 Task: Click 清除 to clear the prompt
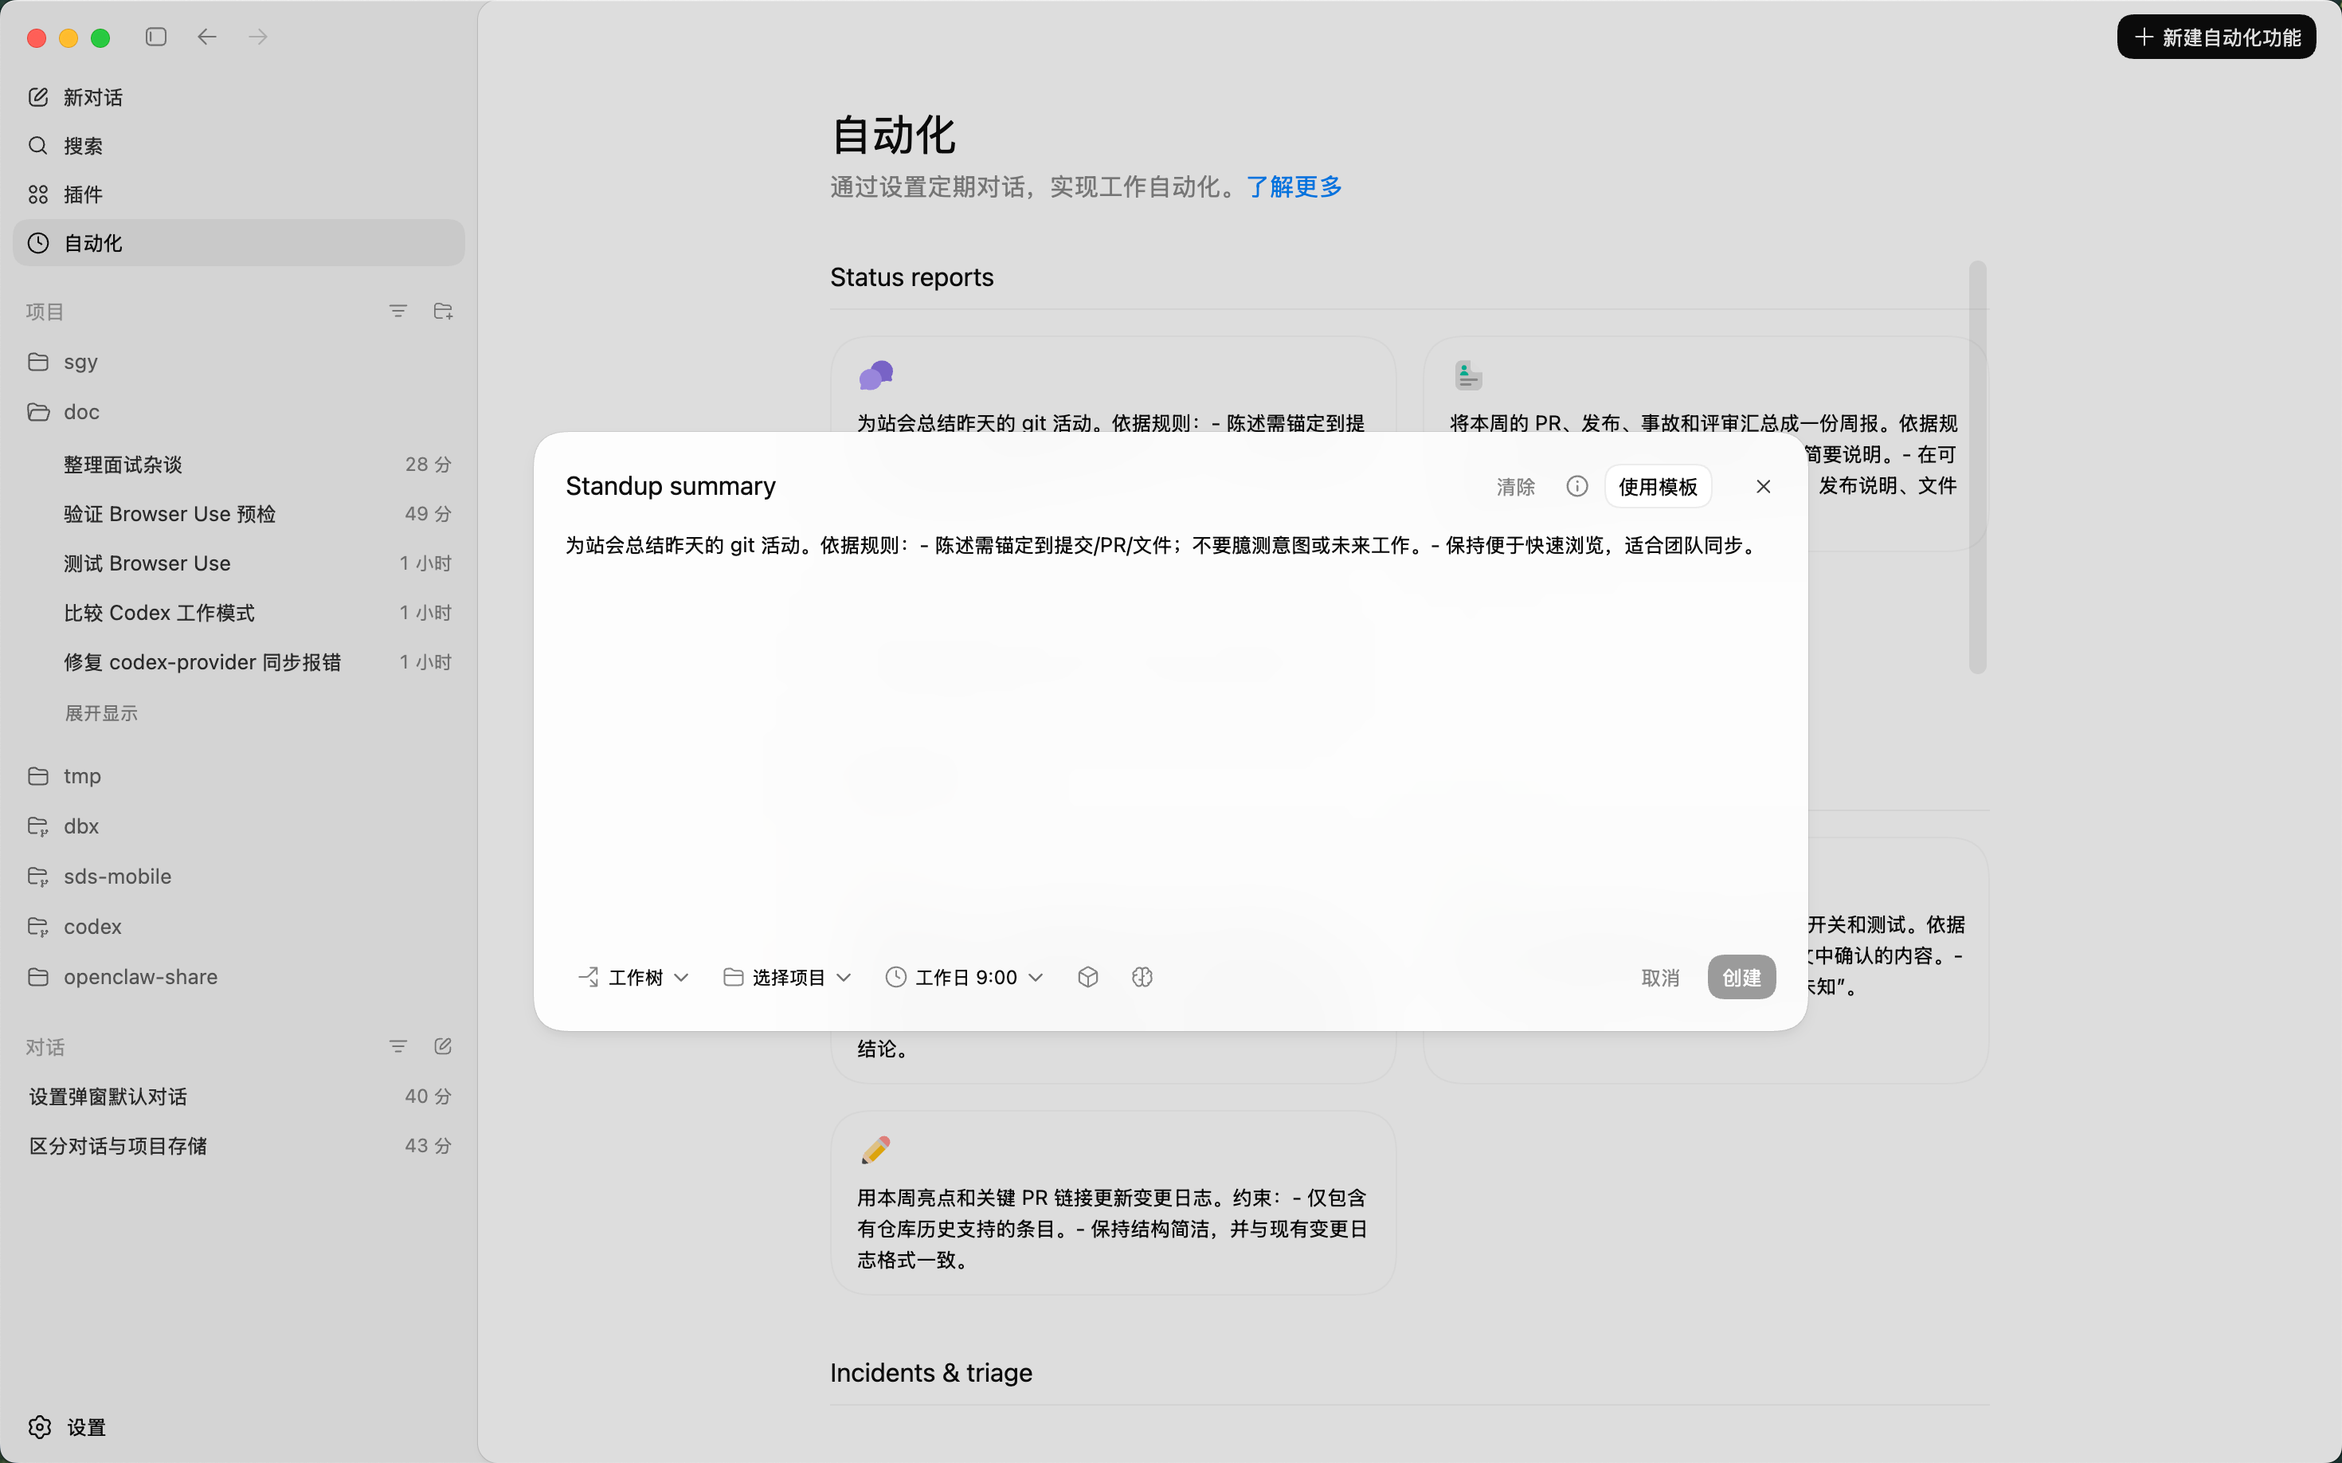pos(1515,487)
